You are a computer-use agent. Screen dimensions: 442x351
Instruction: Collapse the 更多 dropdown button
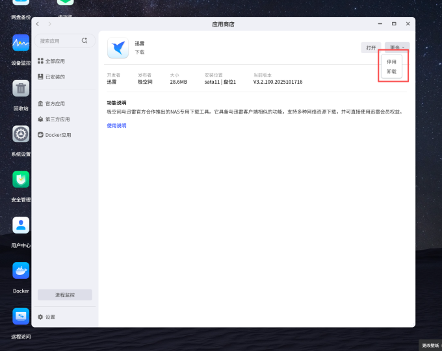click(397, 47)
